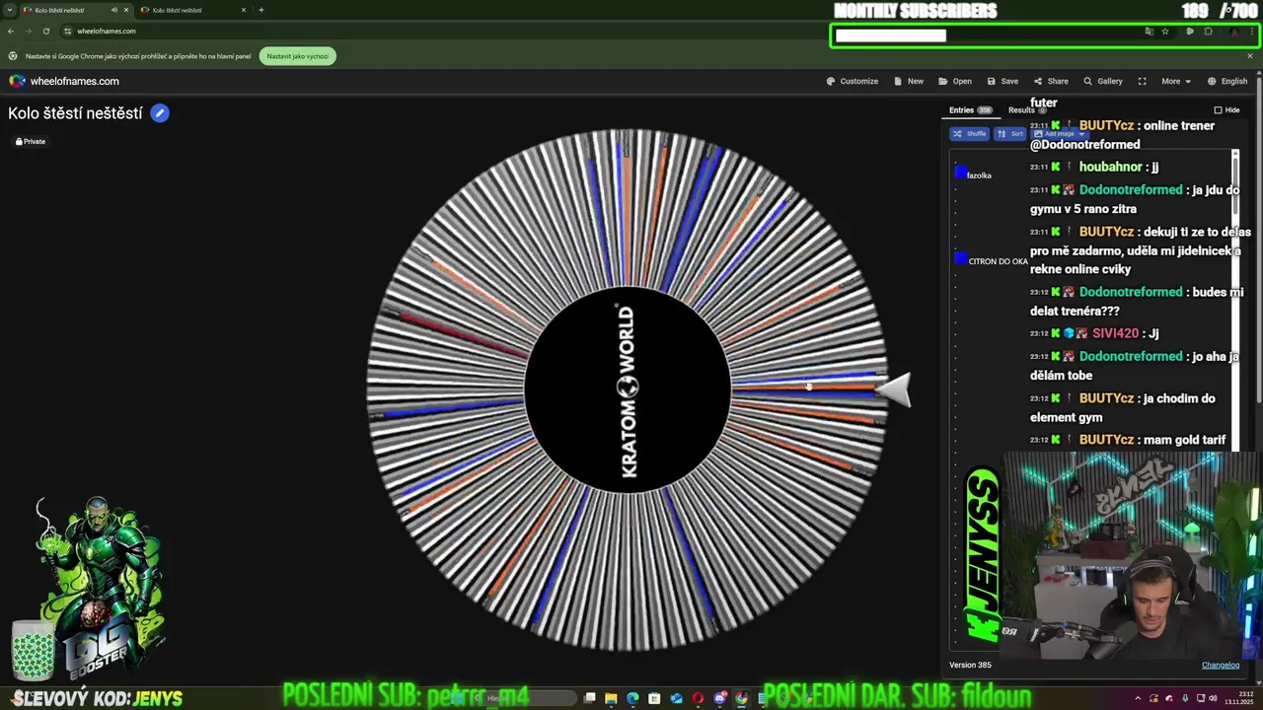Open Microsoft Store from the taskbar
The height and width of the screenshot is (710, 1263).
click(654, 698)
